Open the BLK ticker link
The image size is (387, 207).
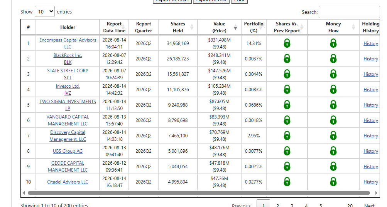(68, 62)
